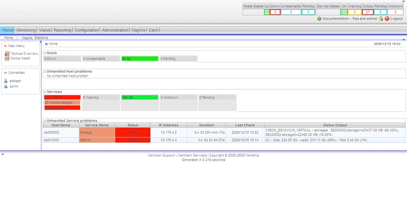The image size is (407, 197).
Task: Open the Views menu
Action: coord(45,30)
